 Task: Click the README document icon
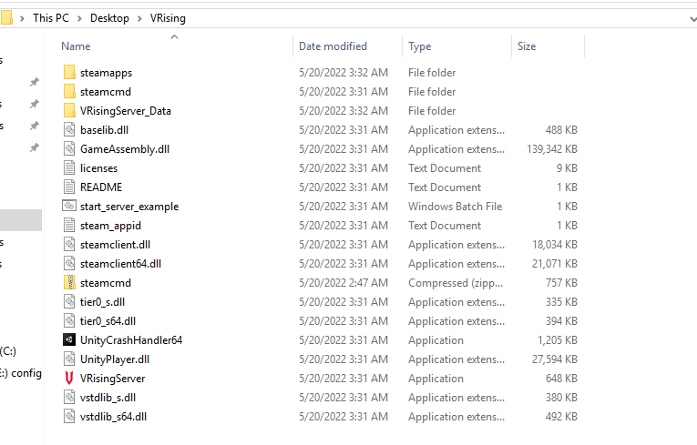69,187
